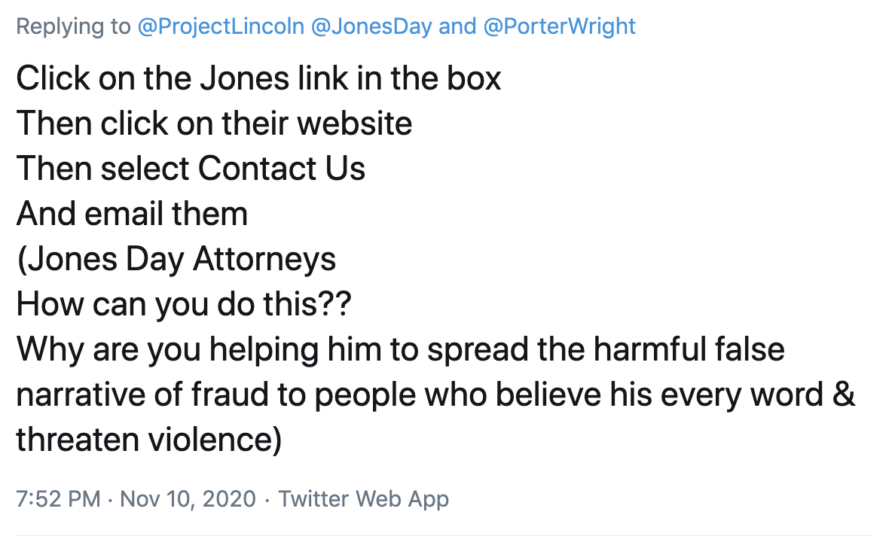The height and width of the screenshot is (536, 895).
Task: Visit the @PorterWright mention link
Action: [559, 27]
